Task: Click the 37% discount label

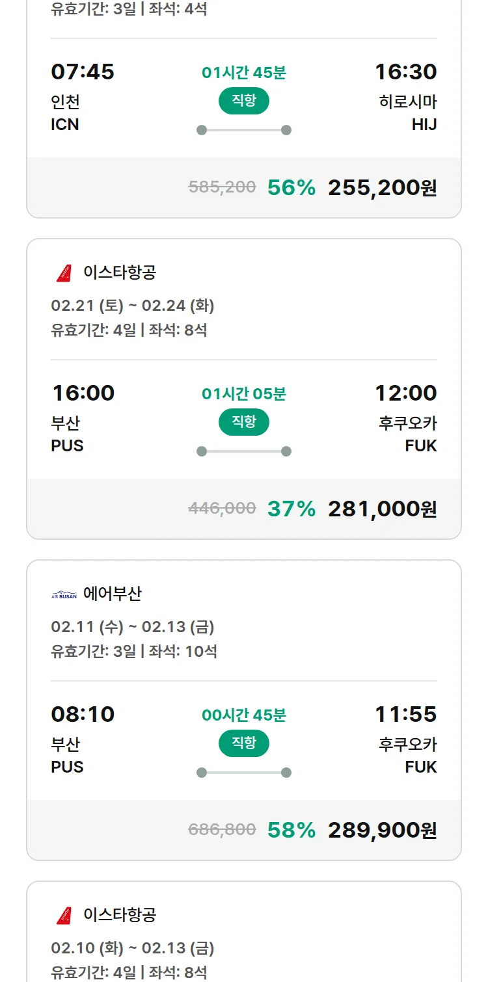Action: (x=291, y=509)
